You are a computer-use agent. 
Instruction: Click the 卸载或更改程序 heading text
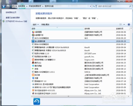44,14
